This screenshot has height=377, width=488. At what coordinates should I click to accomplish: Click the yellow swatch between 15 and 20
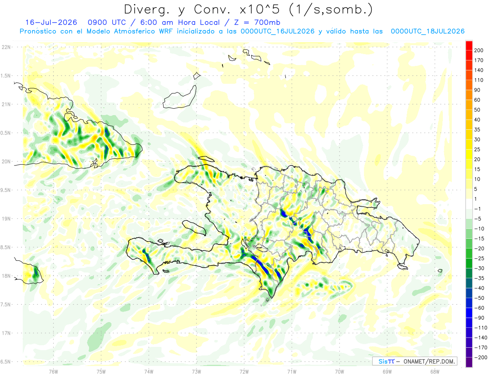click(469, 164)
